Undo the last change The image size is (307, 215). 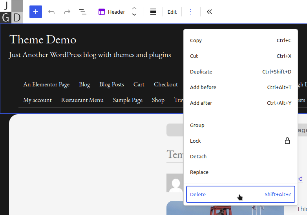tap(51, 12)
